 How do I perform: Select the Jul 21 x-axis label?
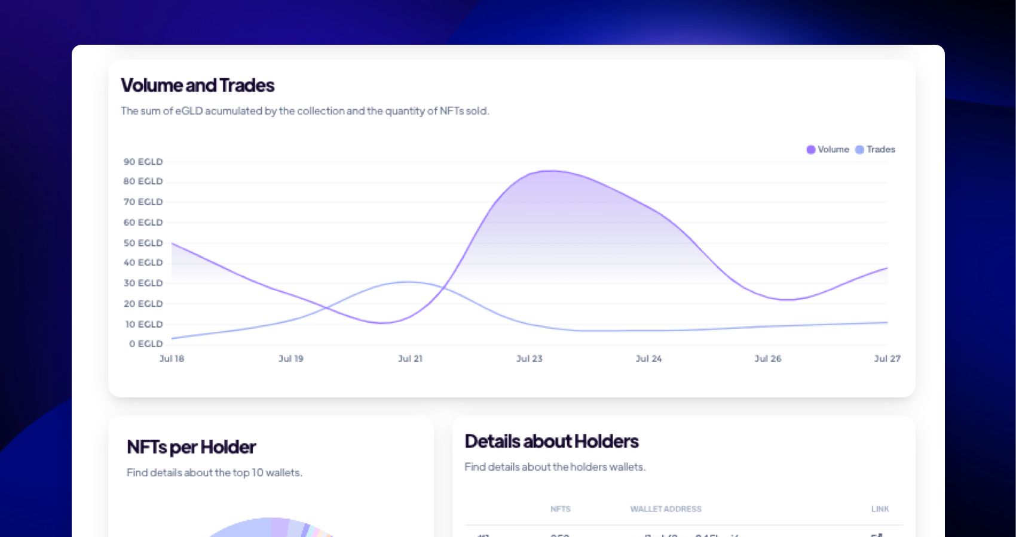pyautogui.click(x=410, y=359)
